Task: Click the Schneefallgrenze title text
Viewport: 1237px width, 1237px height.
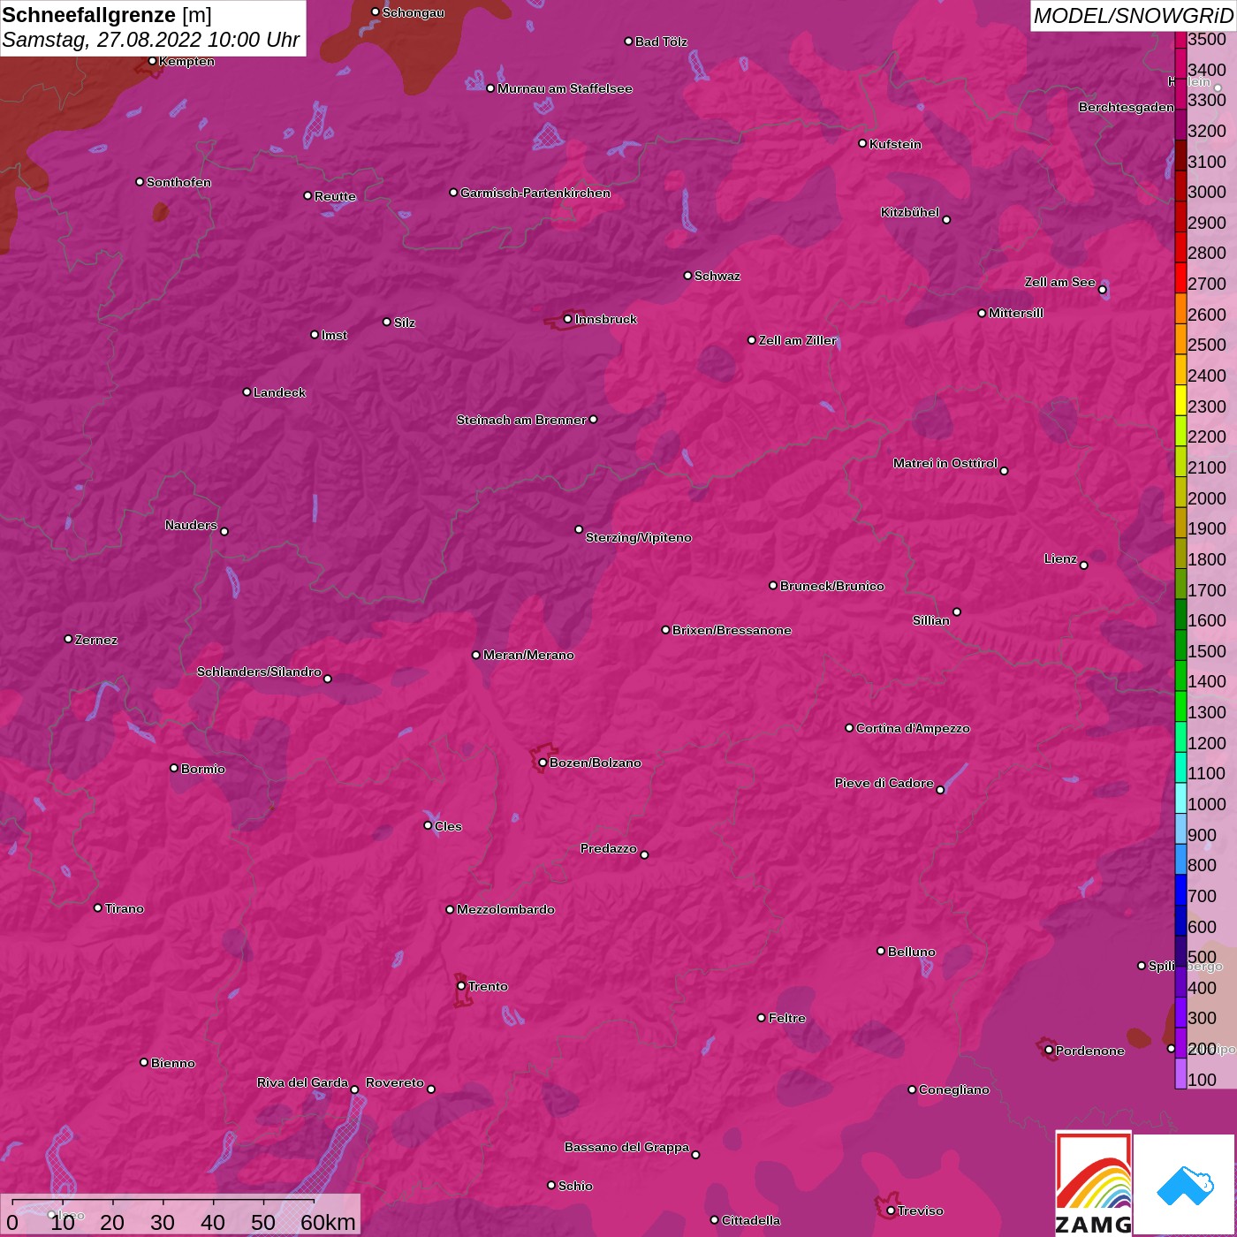Action: [89, 15]
